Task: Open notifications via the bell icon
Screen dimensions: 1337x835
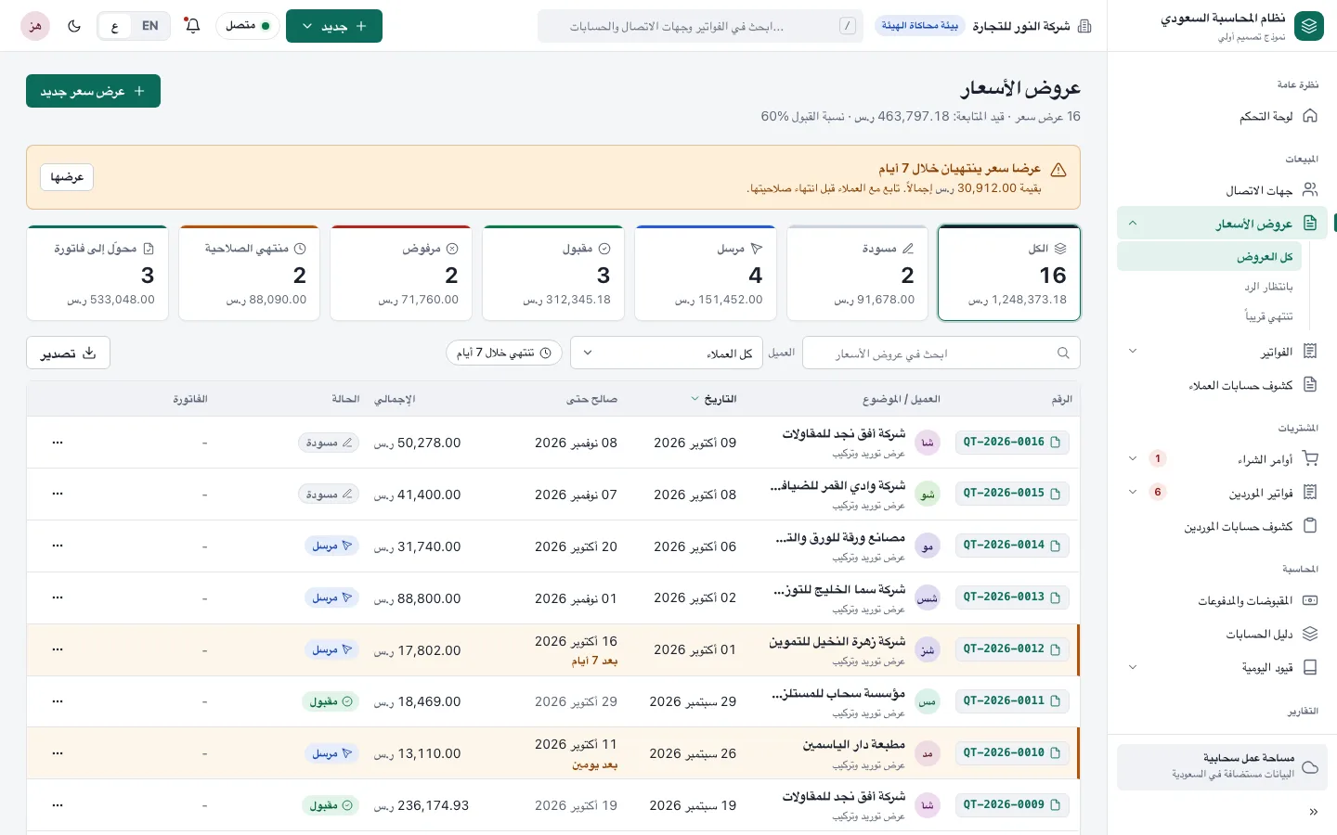Action: pyautogui.click(x=192, y=26)
